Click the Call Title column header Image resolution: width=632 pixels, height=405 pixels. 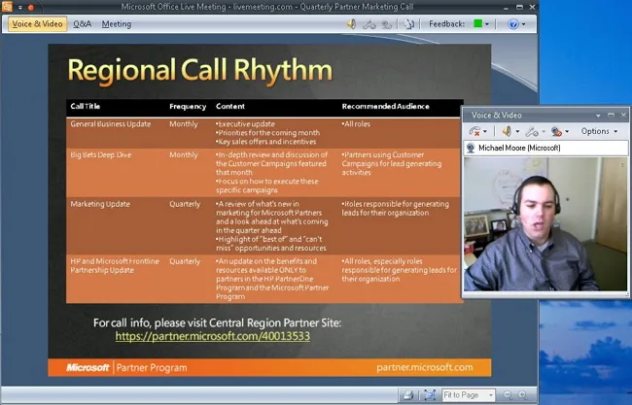click(85, 106)
